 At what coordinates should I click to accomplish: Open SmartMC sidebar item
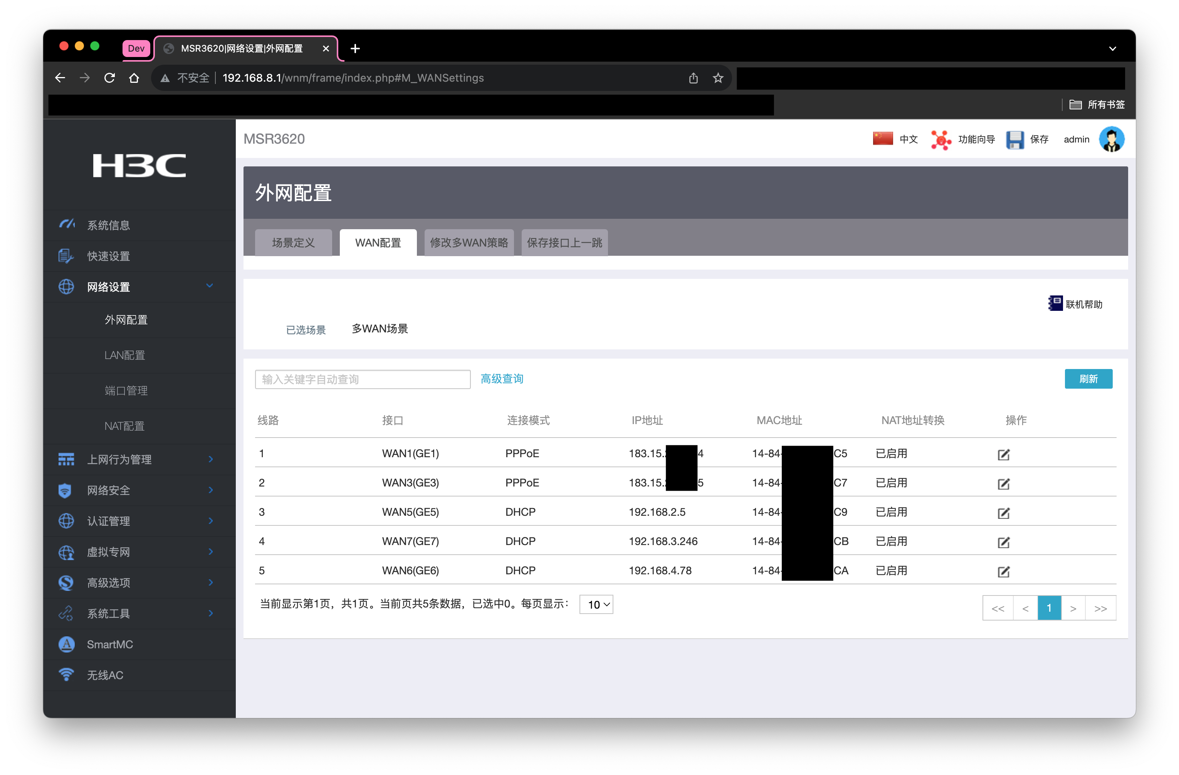click(x=110, y=644)
